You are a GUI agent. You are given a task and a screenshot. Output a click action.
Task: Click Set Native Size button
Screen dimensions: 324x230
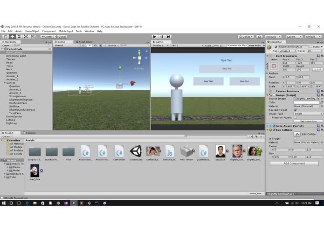(308, 122)
